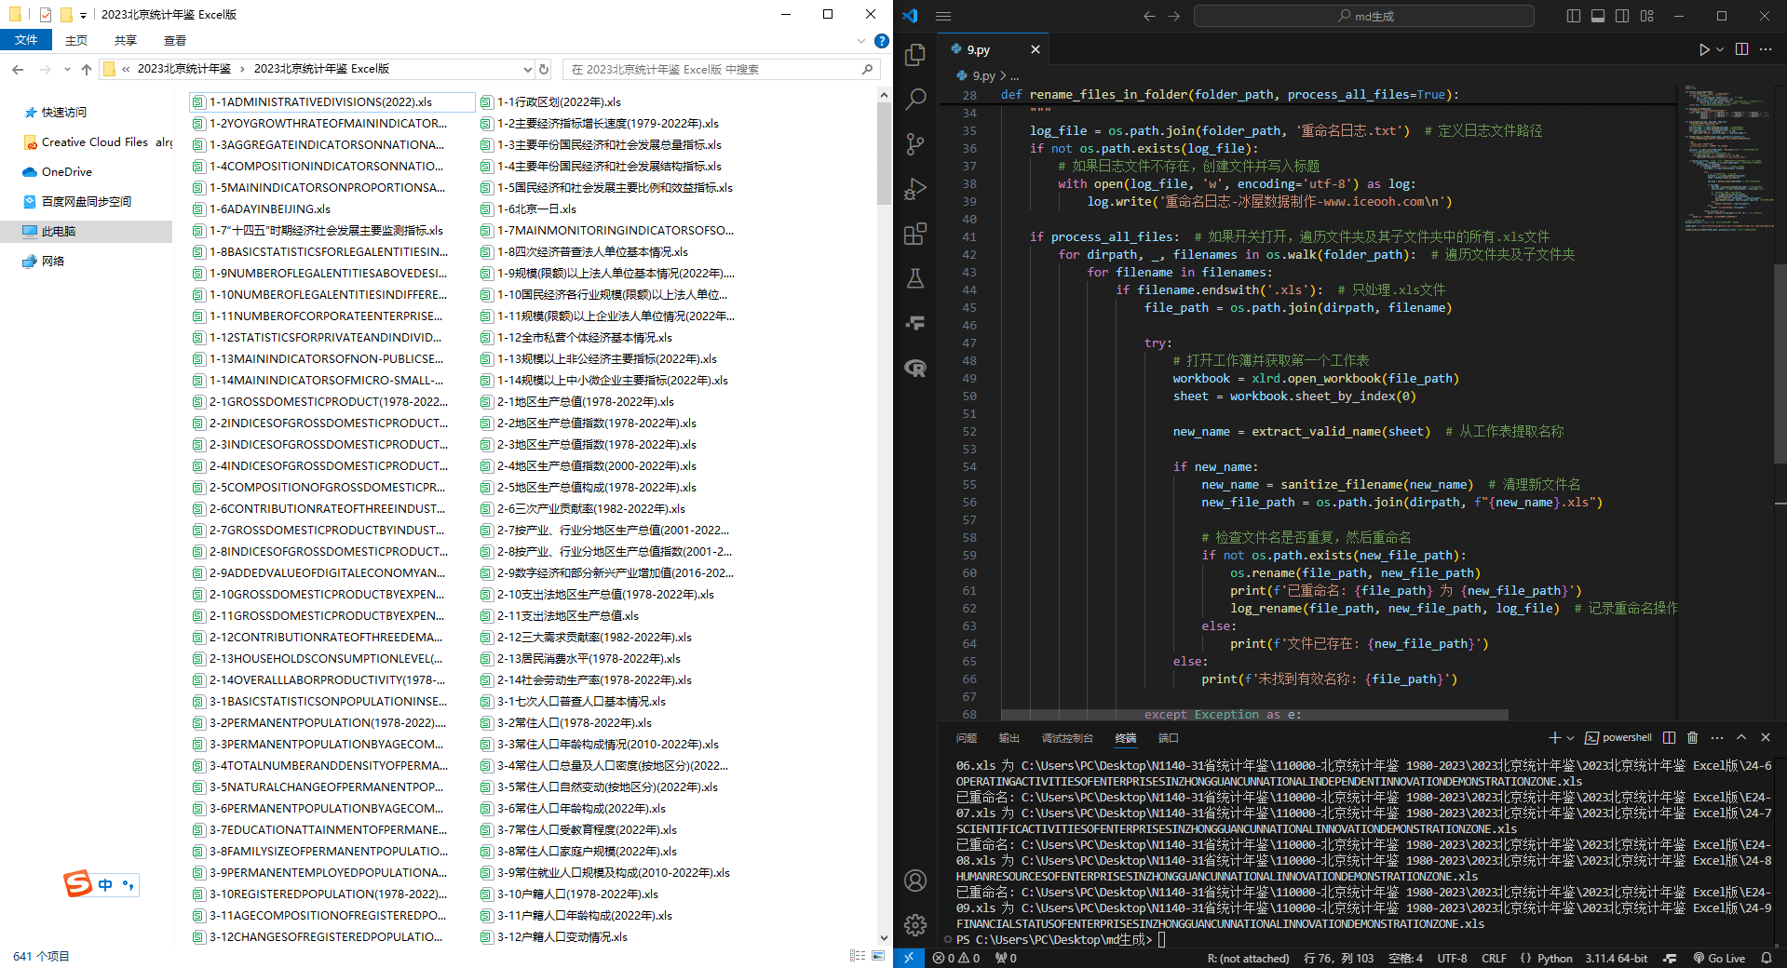The image size is (1787, 968).
Task: Kill the terminal with trash icon
Action: (1692, 737)
